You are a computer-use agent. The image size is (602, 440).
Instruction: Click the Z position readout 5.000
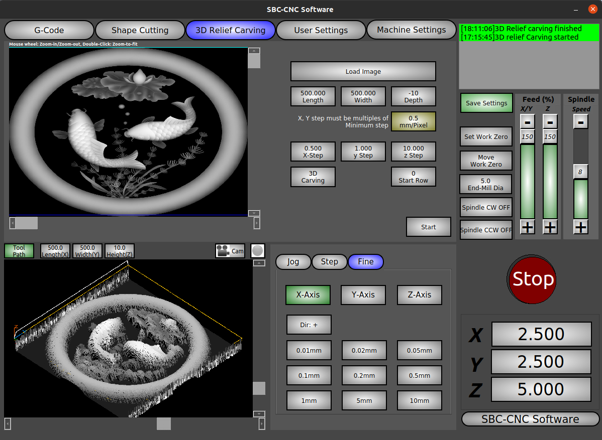(x=541, y=389)
